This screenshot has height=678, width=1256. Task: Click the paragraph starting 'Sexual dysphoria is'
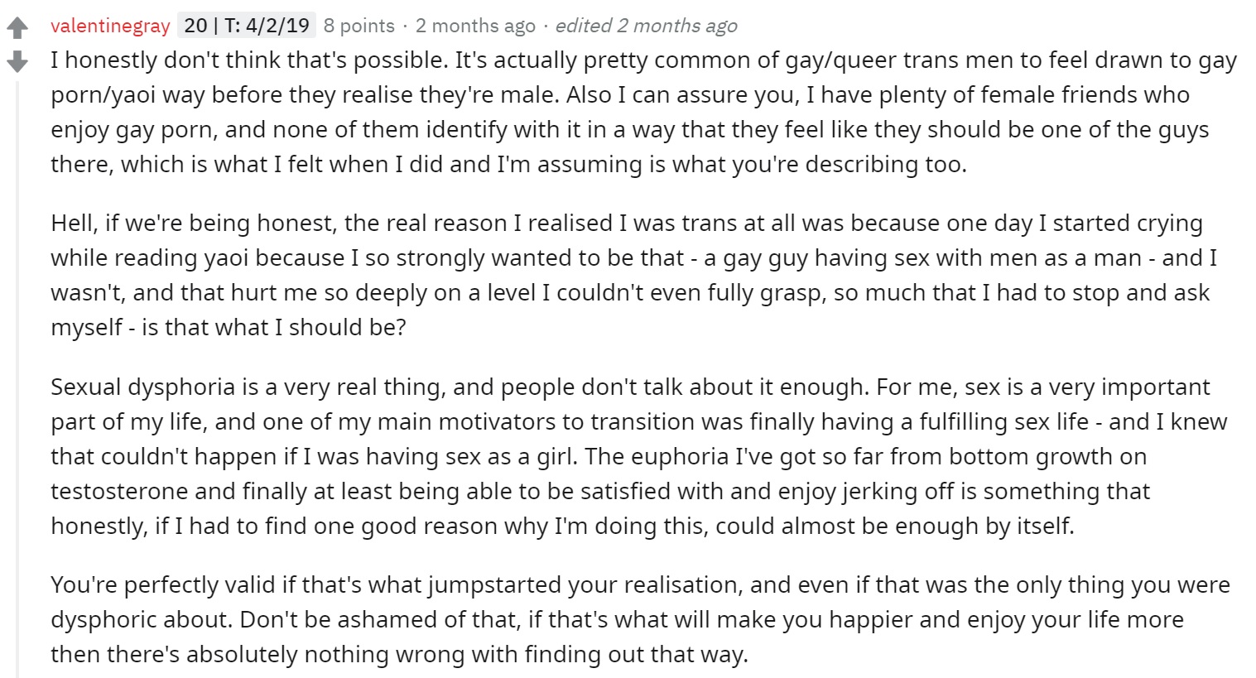[638, 456]
